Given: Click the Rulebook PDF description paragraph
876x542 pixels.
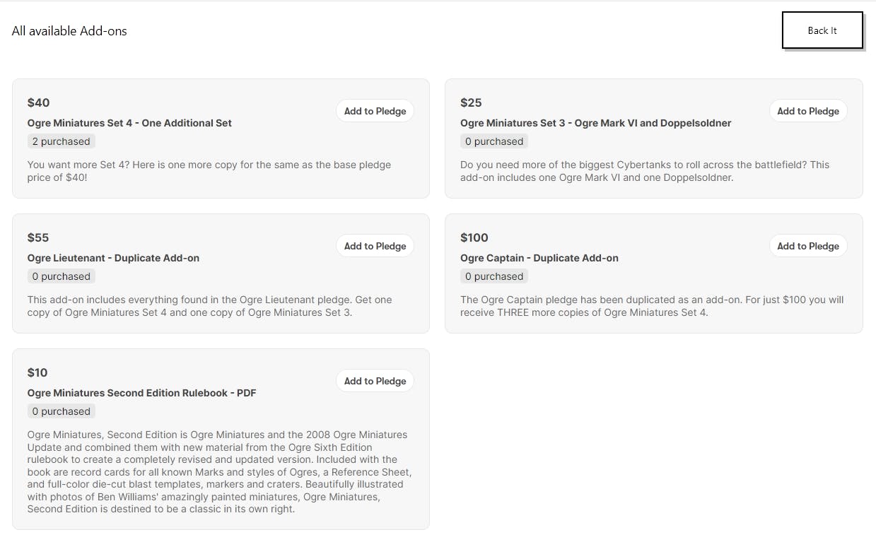Looking at the screenshot, I should (219, 471).
